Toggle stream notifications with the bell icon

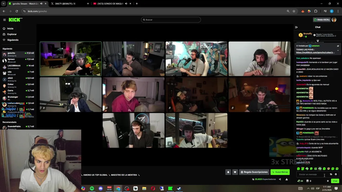coord(228,172)
